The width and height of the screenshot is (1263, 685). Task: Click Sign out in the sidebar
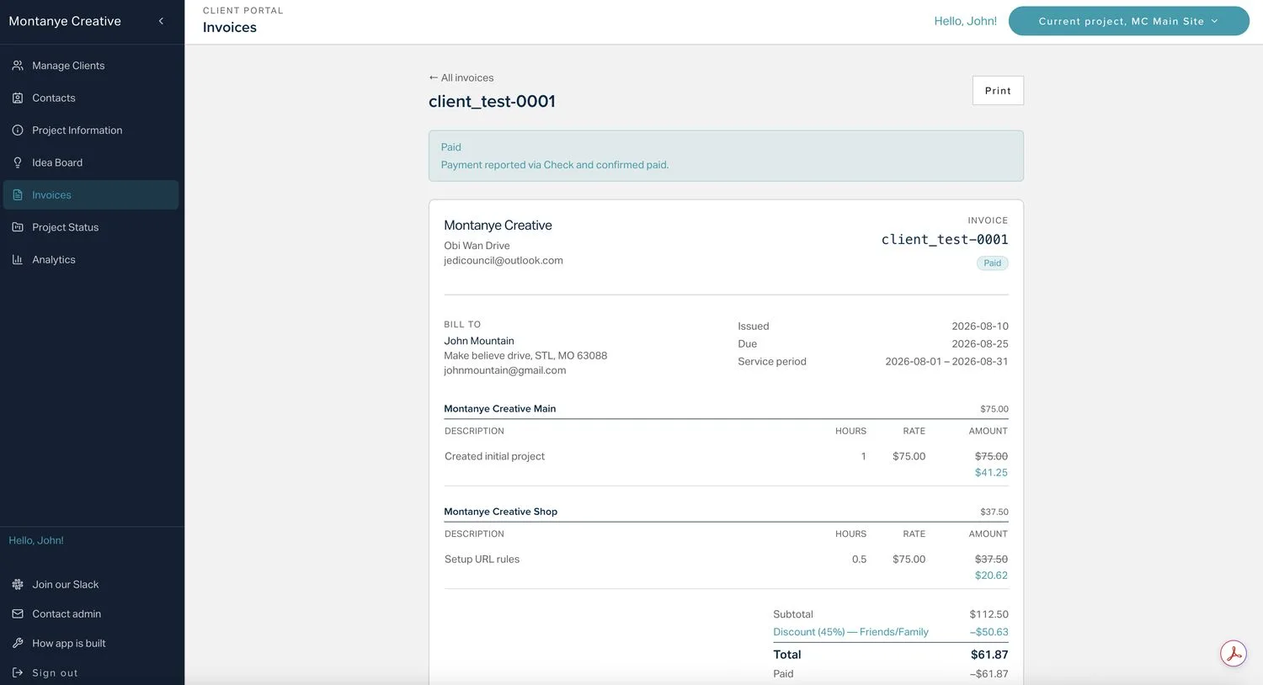coord(55,672)
